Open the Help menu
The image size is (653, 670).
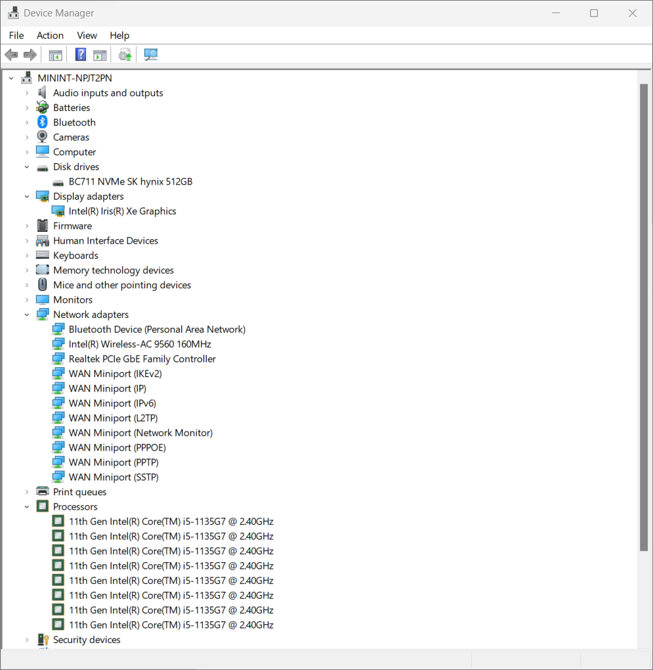[x=119, y=35]
